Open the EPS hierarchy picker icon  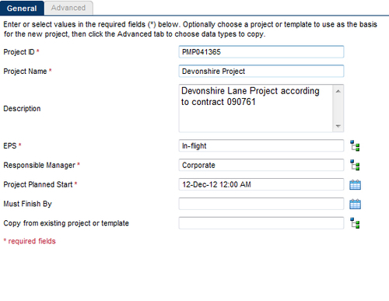click(x=355, y=145)
